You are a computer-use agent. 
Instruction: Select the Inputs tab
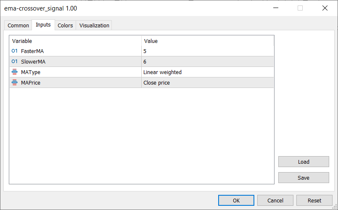tap(43, 25)
